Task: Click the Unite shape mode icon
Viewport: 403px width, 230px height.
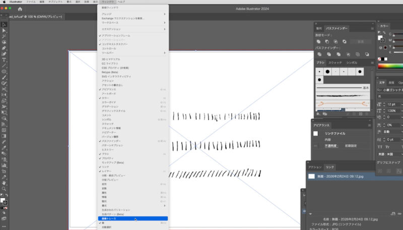Action: click(319, 41)
